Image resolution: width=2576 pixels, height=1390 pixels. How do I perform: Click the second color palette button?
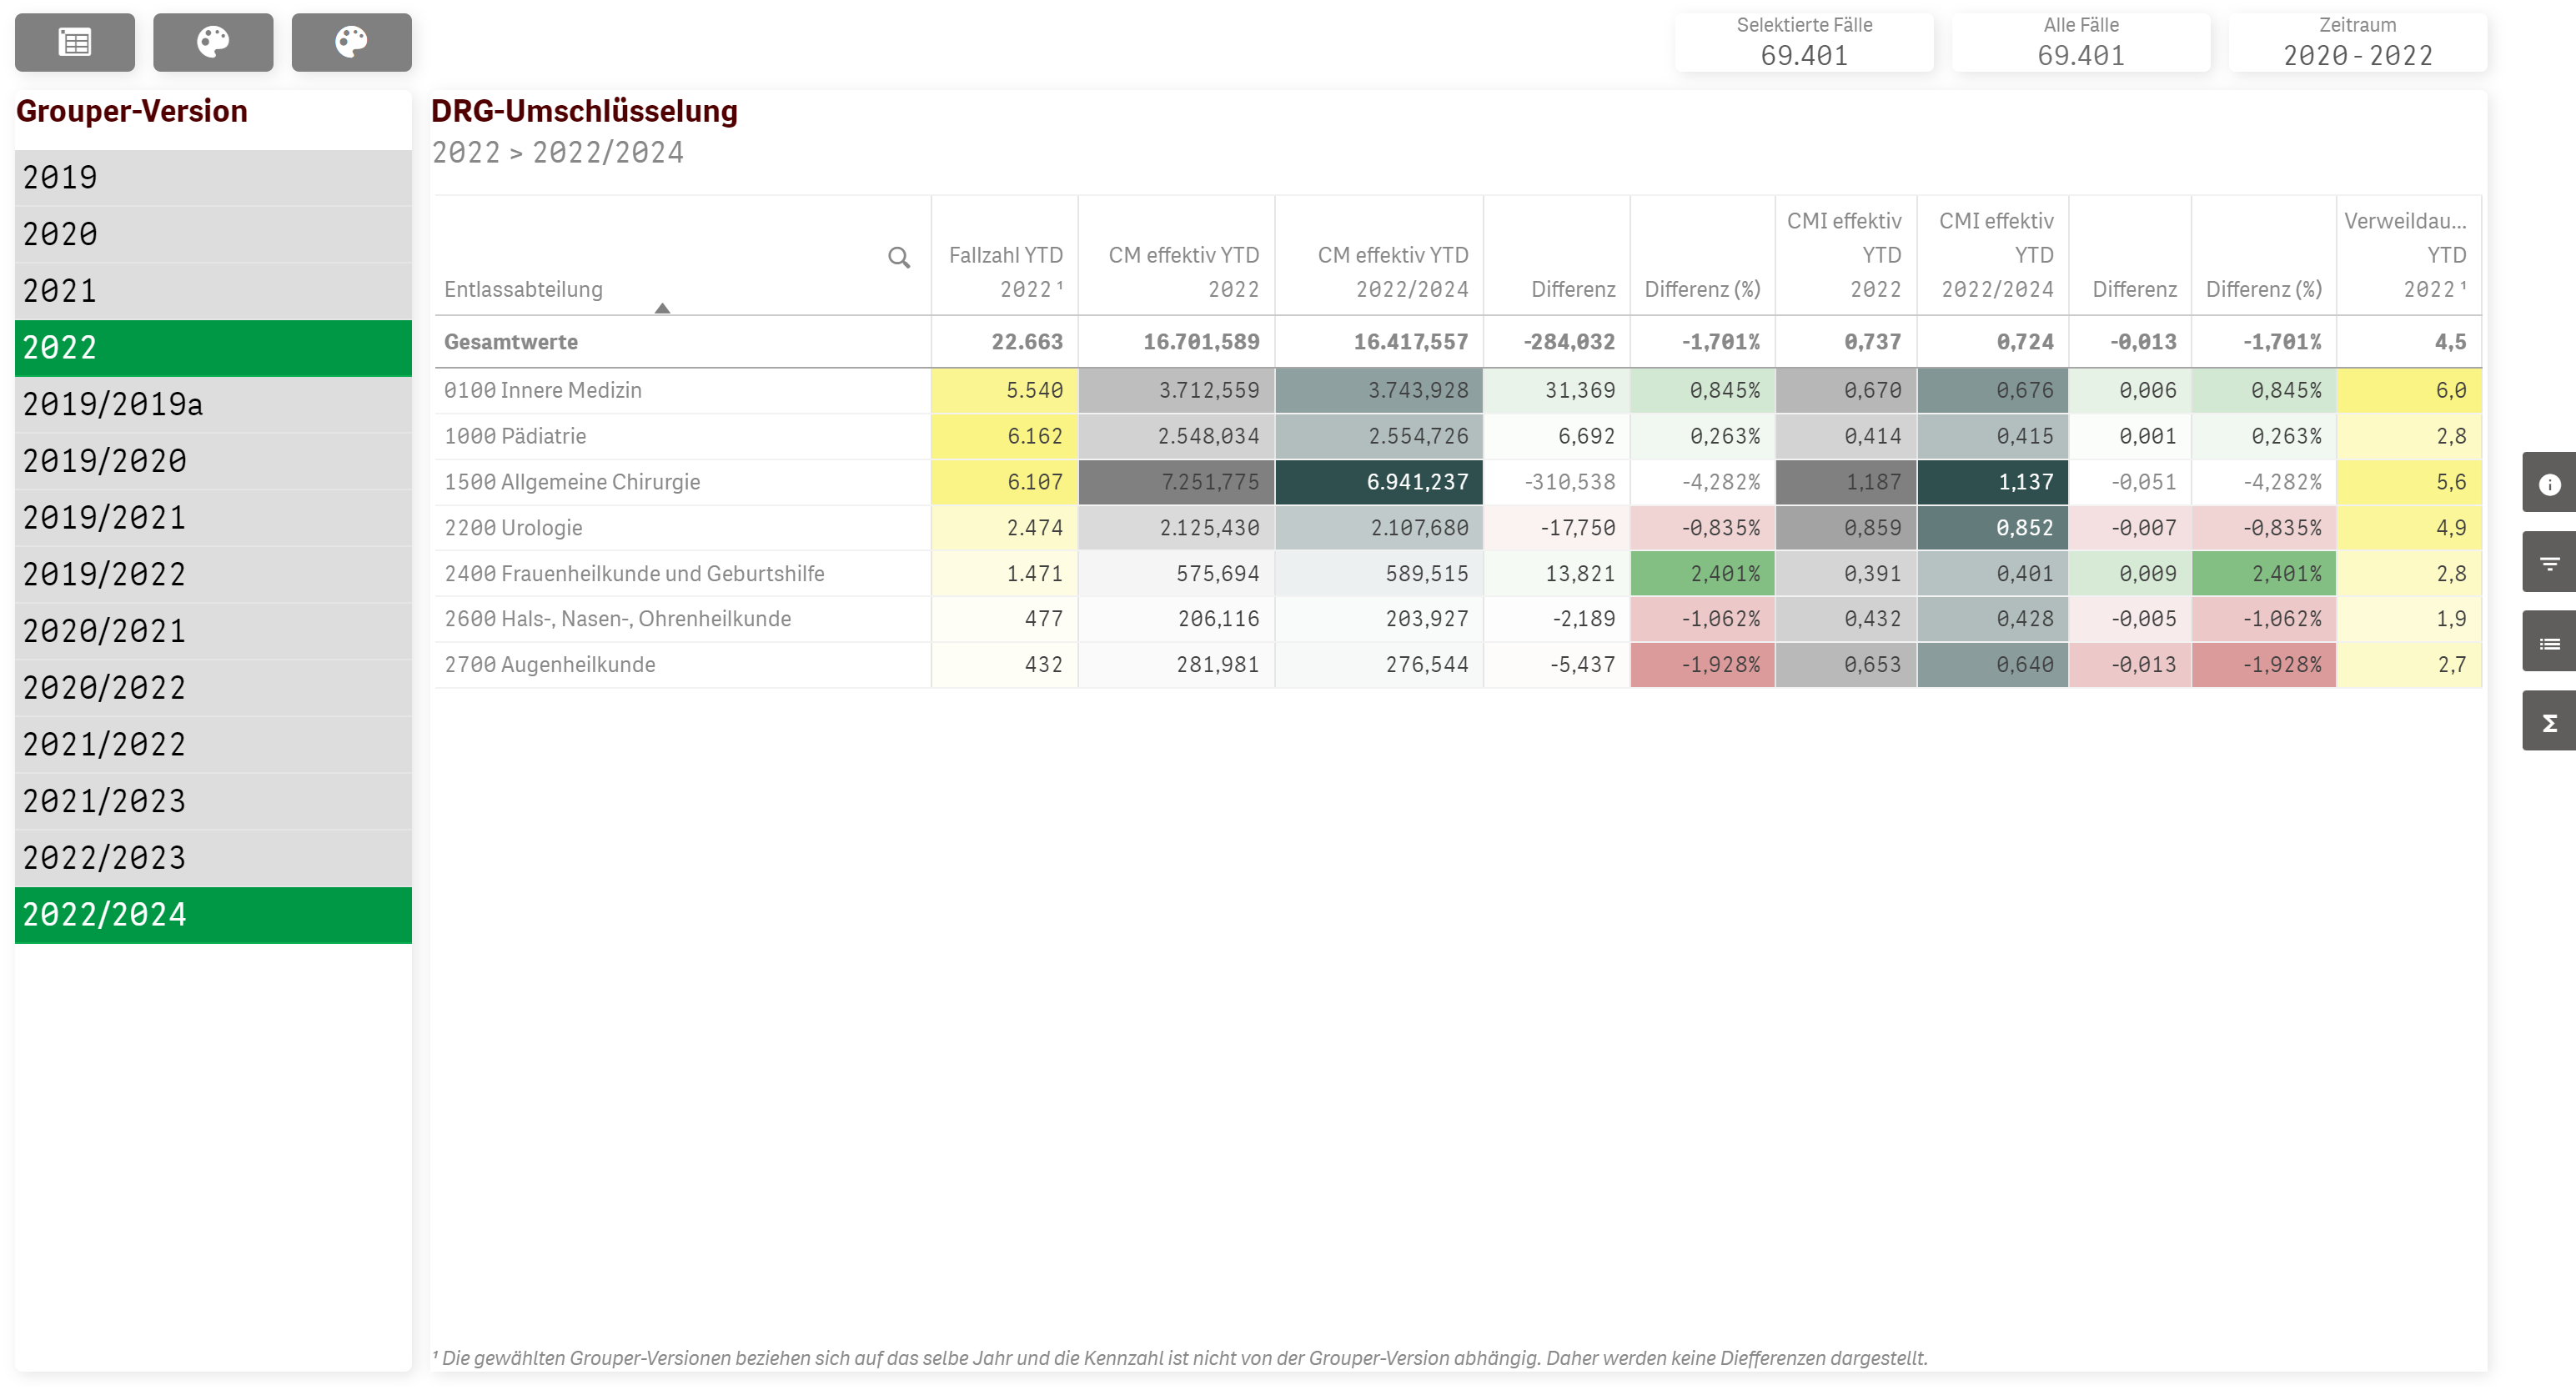click(351, 42)
